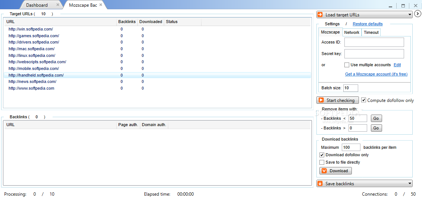Open the Mozscape settings tab
The image size is (422, 199).
(331, 32)
